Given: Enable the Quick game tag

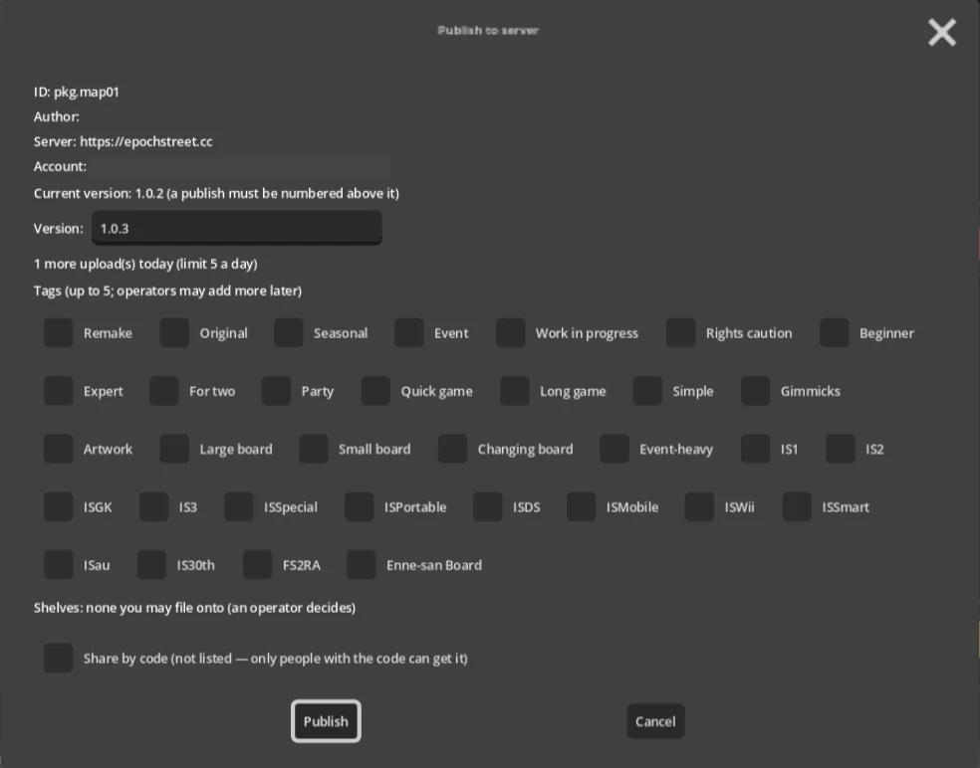Looking at the screenshot, I should click(375, 391).
